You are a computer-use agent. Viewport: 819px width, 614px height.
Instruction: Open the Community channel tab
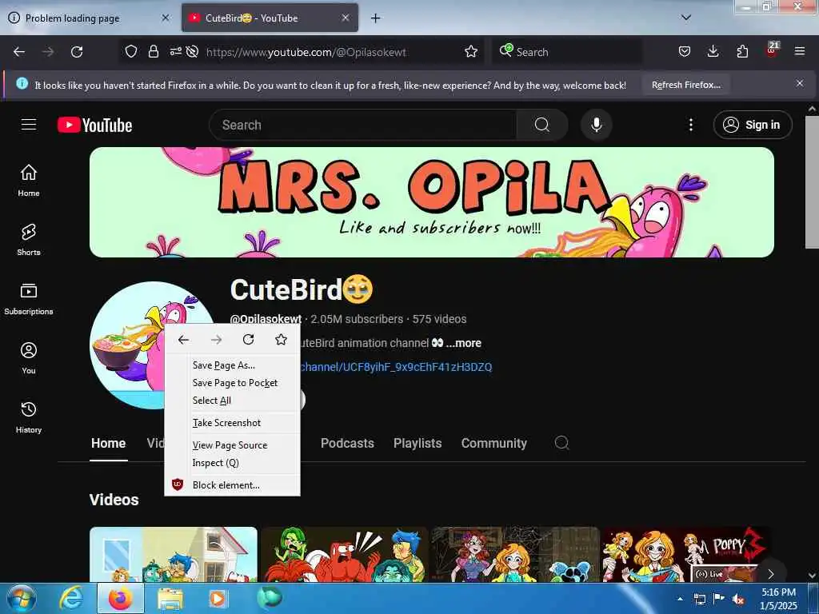(x=493, y=443)
